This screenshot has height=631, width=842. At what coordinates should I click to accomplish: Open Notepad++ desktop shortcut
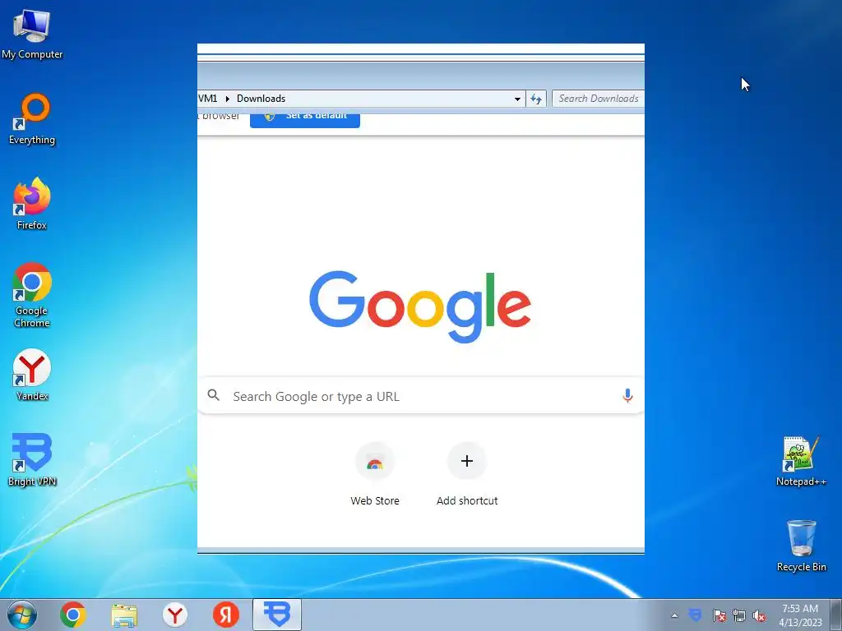click(x=801, y=461)
